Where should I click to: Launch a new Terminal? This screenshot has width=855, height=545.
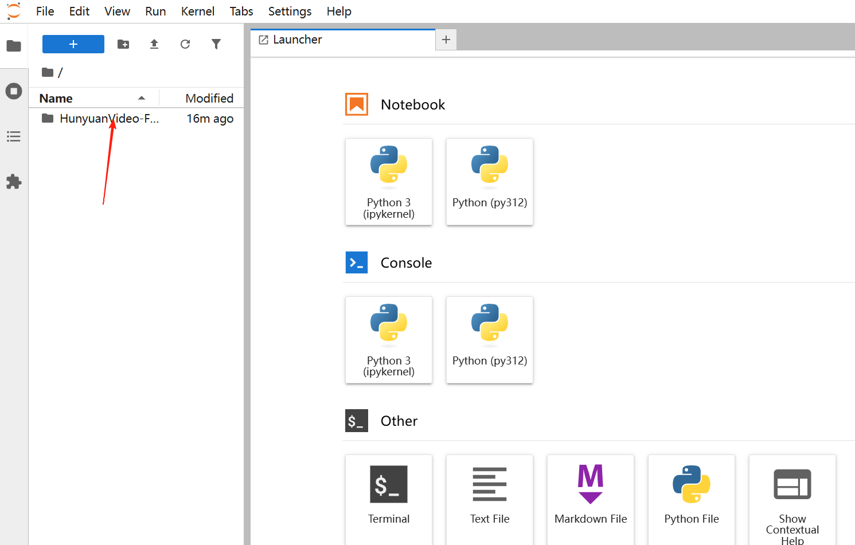pos(389,499)
